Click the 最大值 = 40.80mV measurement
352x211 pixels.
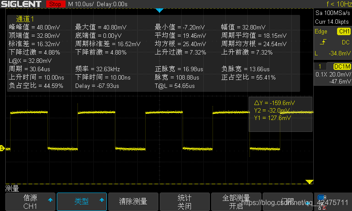tap(101, 27)
